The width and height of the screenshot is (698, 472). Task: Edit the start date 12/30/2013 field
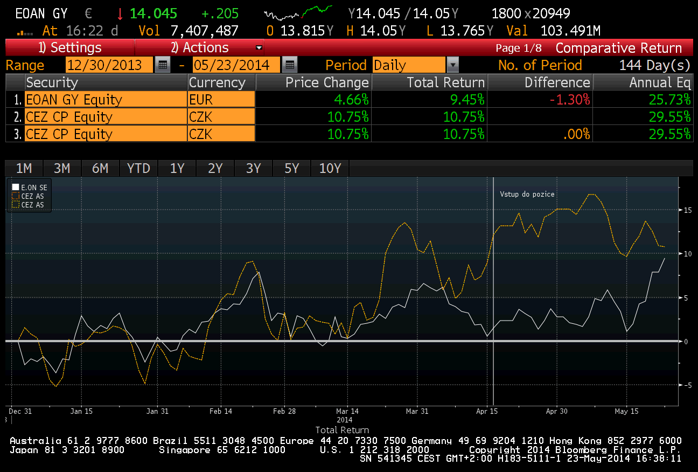tap(110, 65)
